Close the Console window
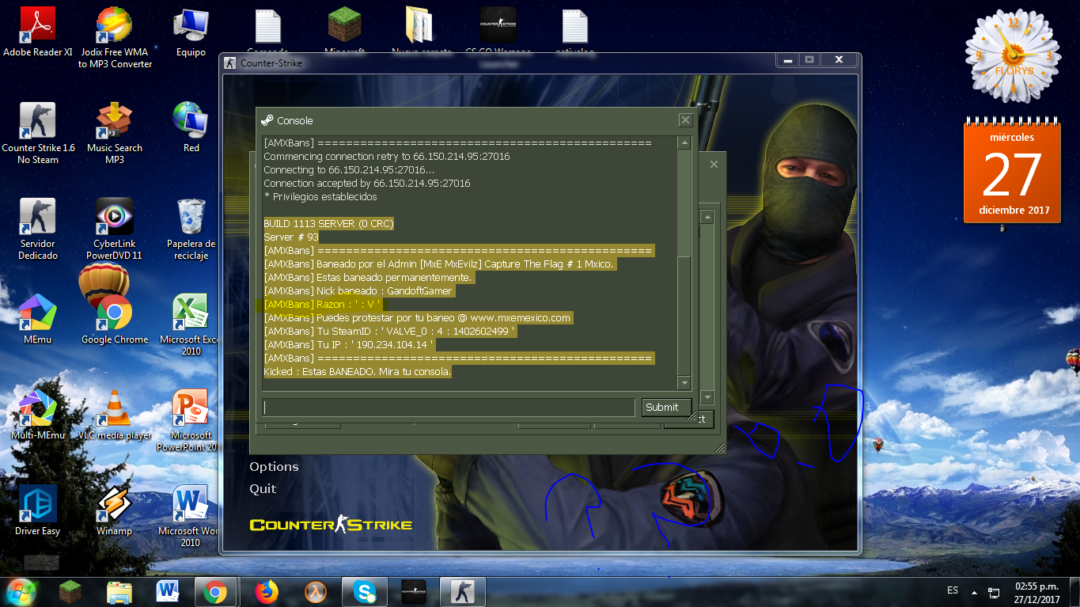Image resolution: width=1080 pixels, height=607 pixels. point(685,120)
